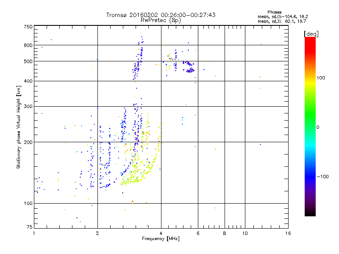Click the y-axis tick label '75'
339x254 pixels.
click(x=30, y=227)
